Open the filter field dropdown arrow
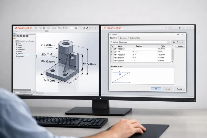The image size is (207, 138). [x=168, y=42]
